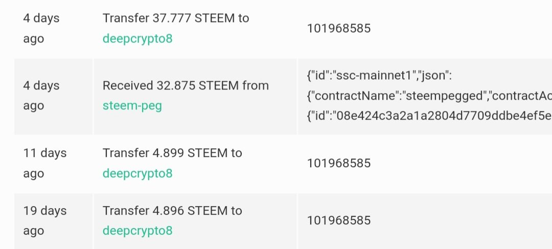Click the contractName steempegged line in memo
This screenshot has width=552, height=249.
429,96
